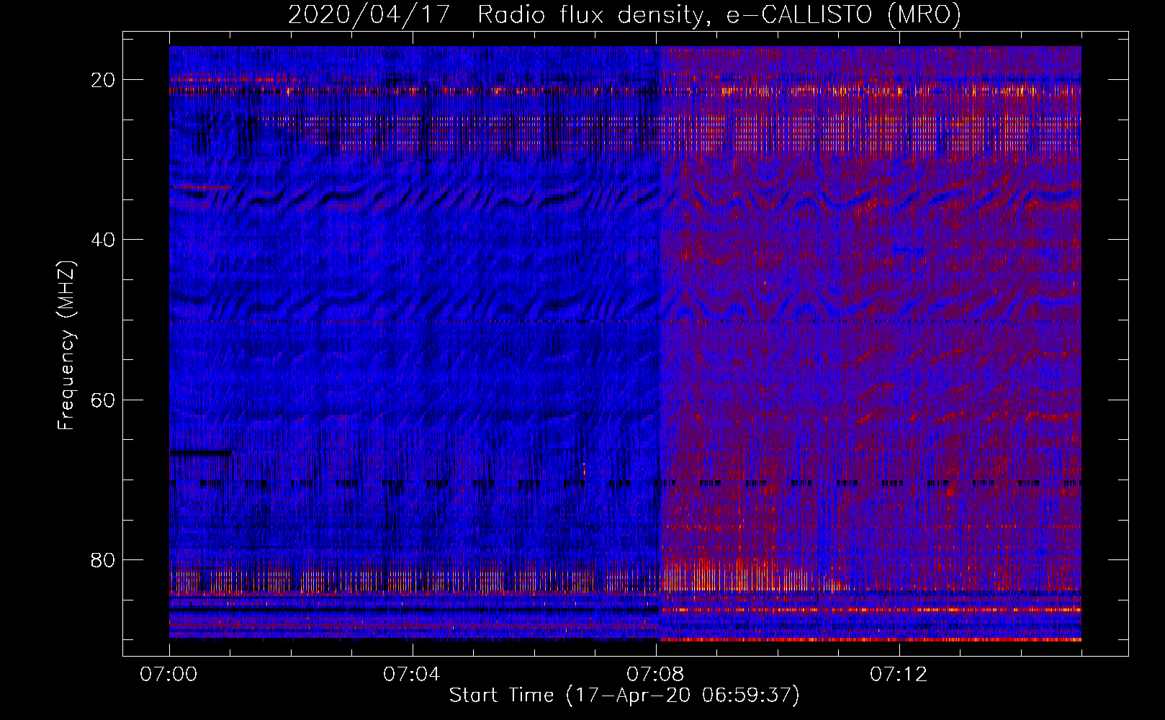Click the 40 MHz frequency tick label
The height and width of the screenshot is (720, 1165).
click(x=104, y=240)
